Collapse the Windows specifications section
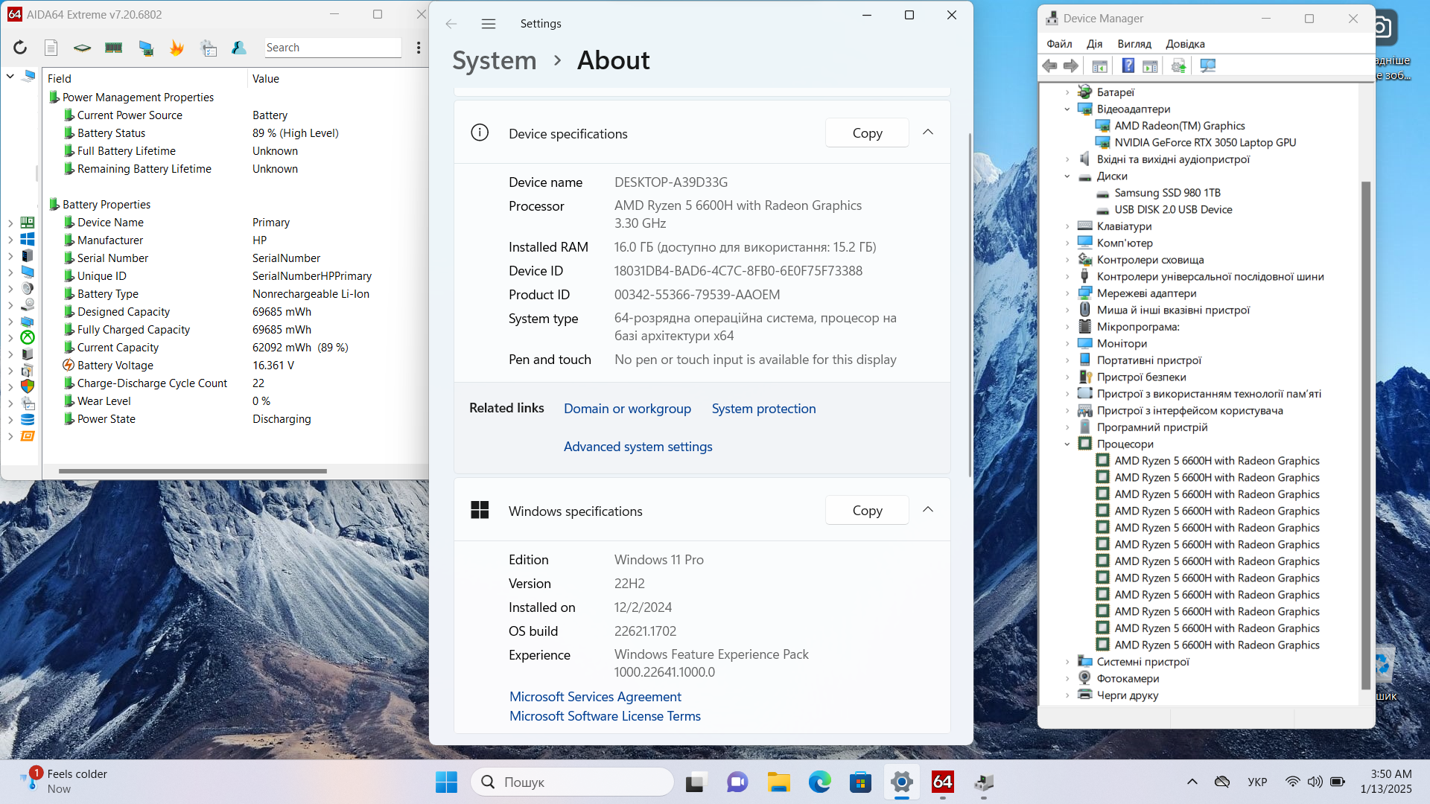This screenshot has width=1430, height=804. pos(928,510)
